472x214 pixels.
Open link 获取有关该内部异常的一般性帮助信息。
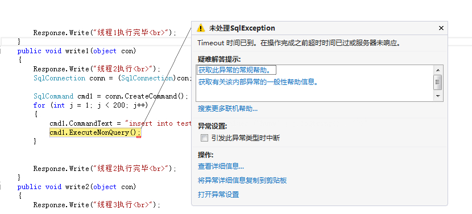click(x=258, y=82)
